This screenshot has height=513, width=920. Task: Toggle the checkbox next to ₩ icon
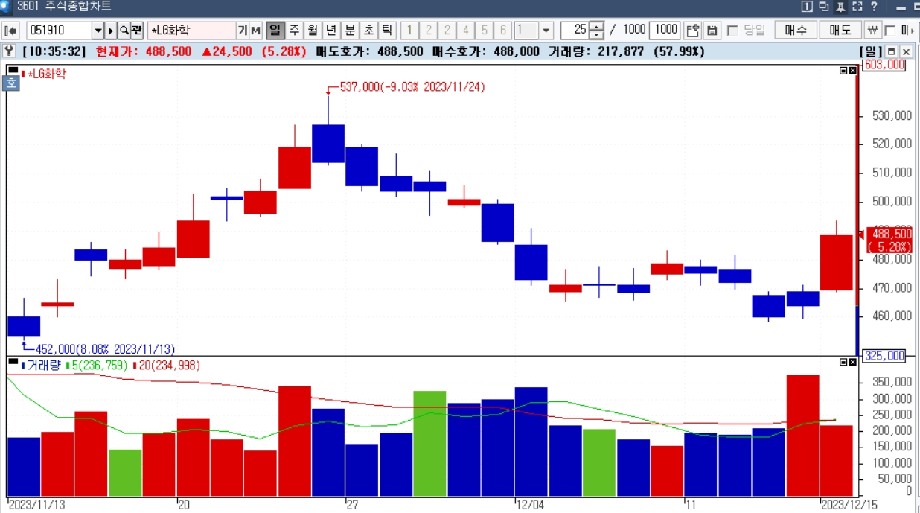pos(890,31)
